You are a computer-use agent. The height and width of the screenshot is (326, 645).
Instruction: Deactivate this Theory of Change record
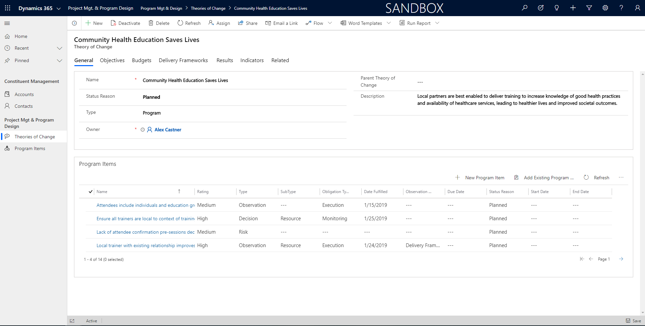click(126, 23)
